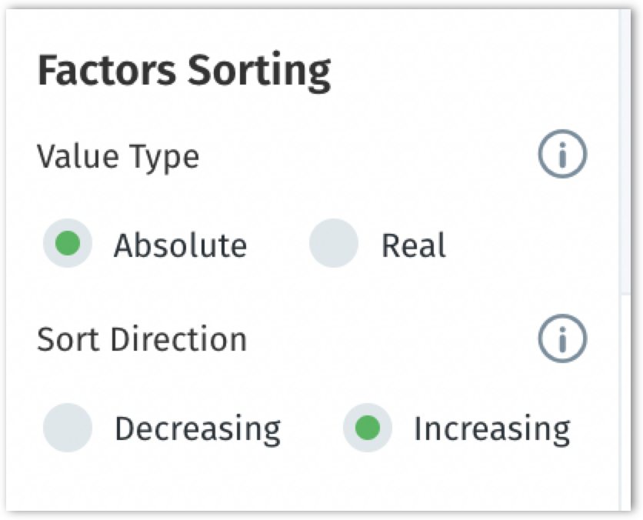
Task: Click the green dot in Absolute option
Action: (68, 244)
